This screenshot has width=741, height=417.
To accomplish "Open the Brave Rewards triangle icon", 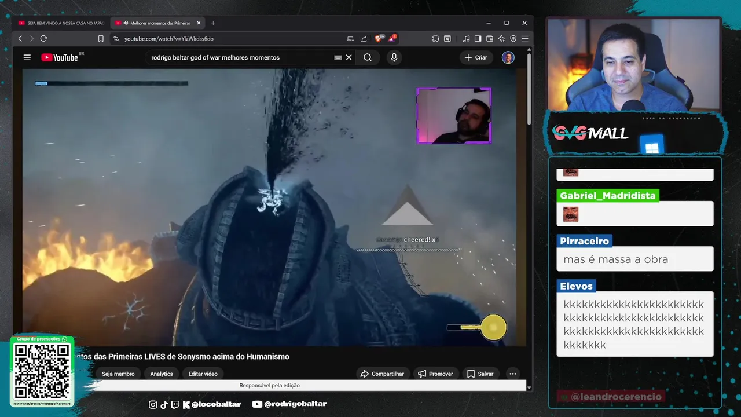I will (x=392, y=38).
